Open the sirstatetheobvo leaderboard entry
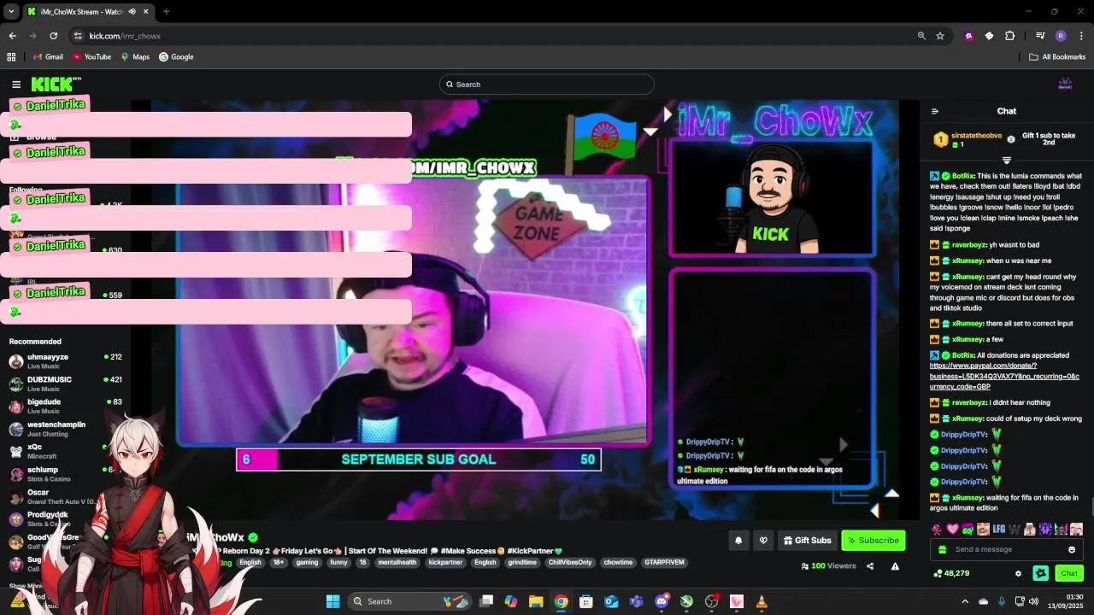Screen dimensions: 1094x615 click(x=968, y=139)
